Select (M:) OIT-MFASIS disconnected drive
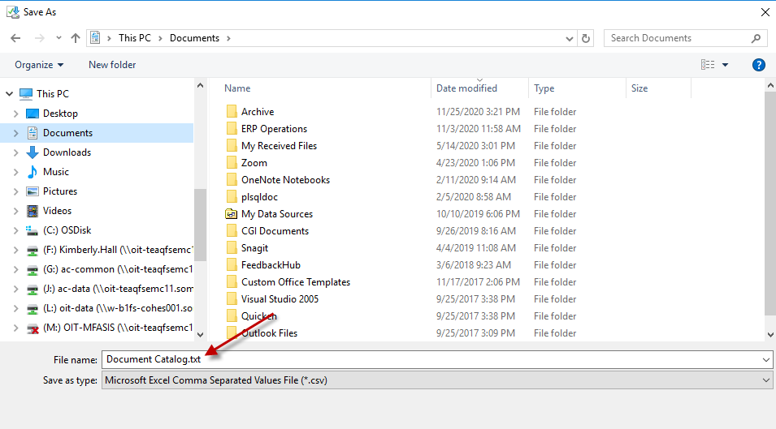776x429 pixels. coord(118,328)
